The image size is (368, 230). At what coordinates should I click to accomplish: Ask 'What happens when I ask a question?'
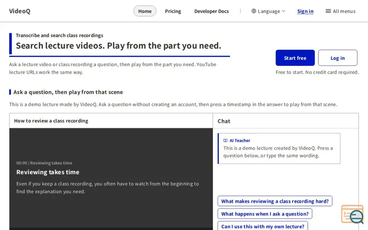tap(265, 214)
